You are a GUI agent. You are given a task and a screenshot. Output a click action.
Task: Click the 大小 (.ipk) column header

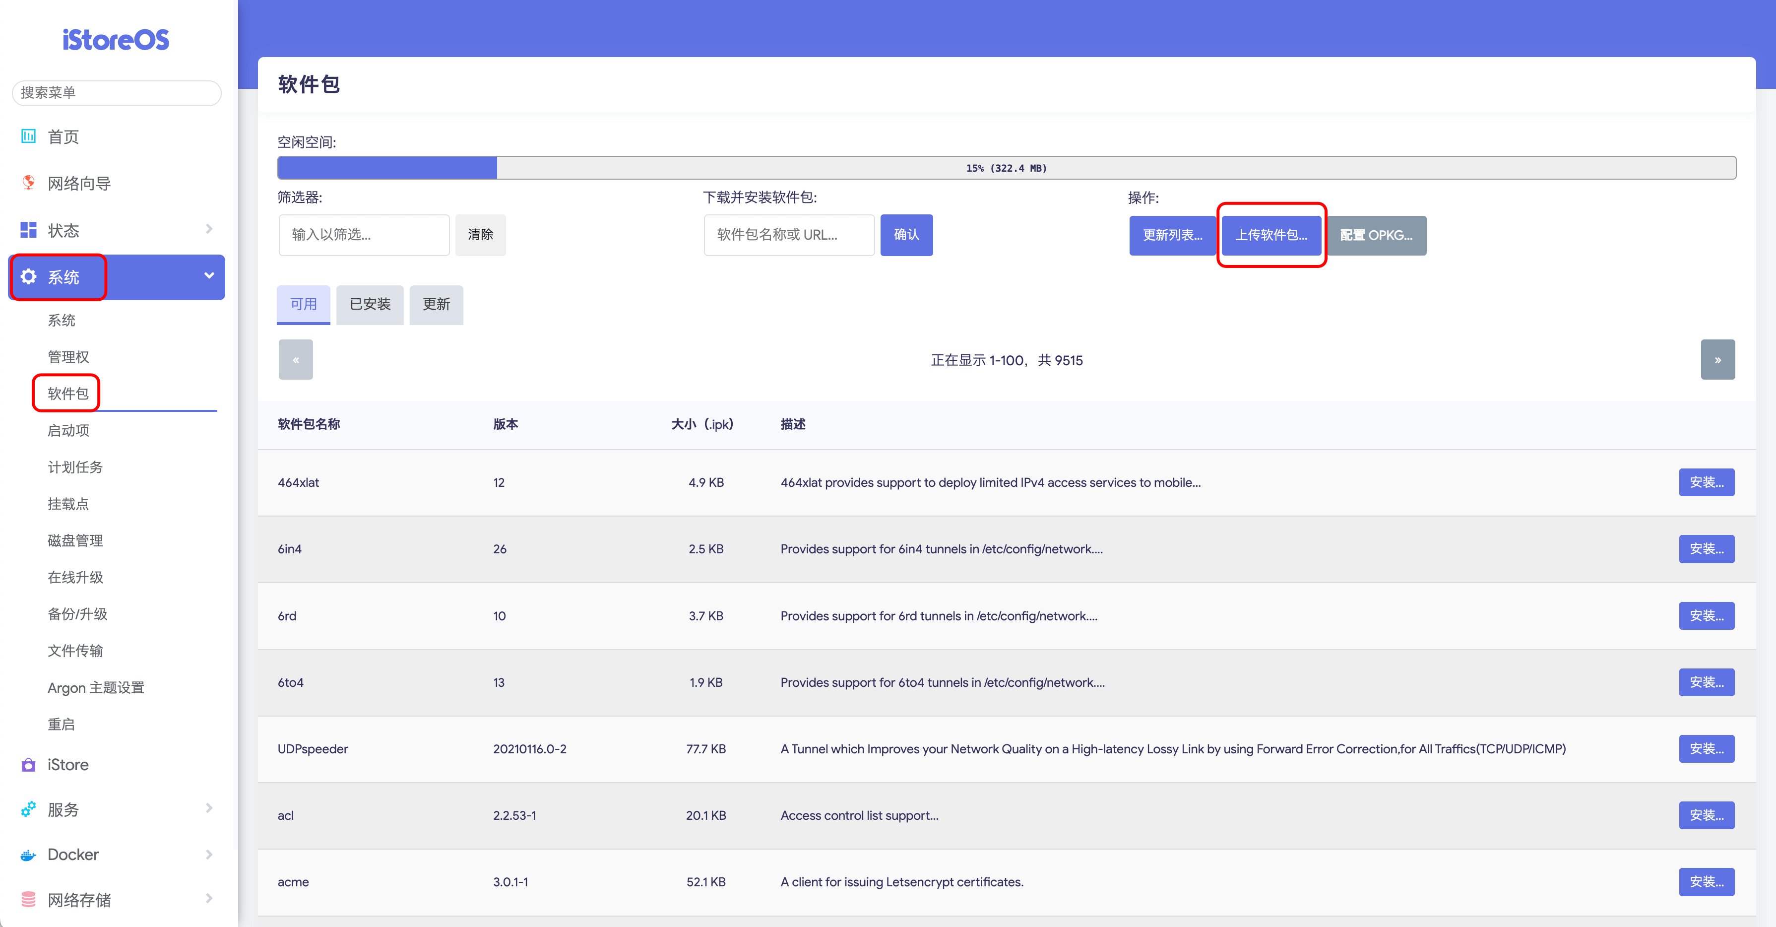(702, 424)
